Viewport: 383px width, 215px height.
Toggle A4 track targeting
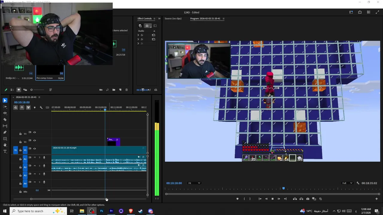(25, 183)
